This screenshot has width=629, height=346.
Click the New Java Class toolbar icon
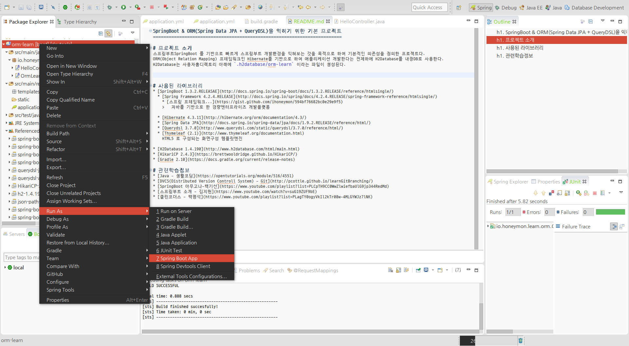coord(200,7)
